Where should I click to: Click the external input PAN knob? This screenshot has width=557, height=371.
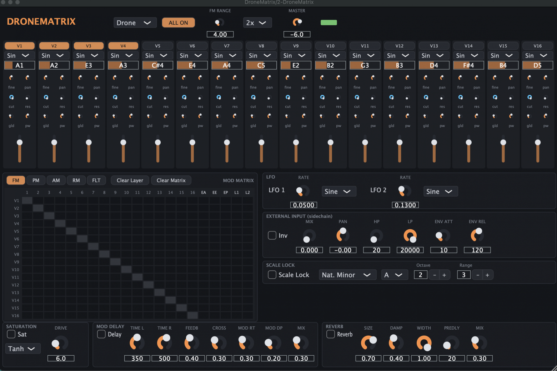[343, 235]
